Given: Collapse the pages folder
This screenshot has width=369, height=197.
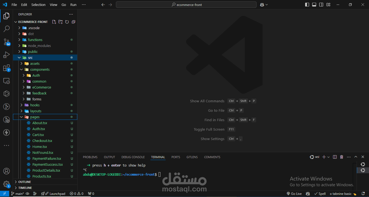Looking at the screenshot, I should coord(45,117).
